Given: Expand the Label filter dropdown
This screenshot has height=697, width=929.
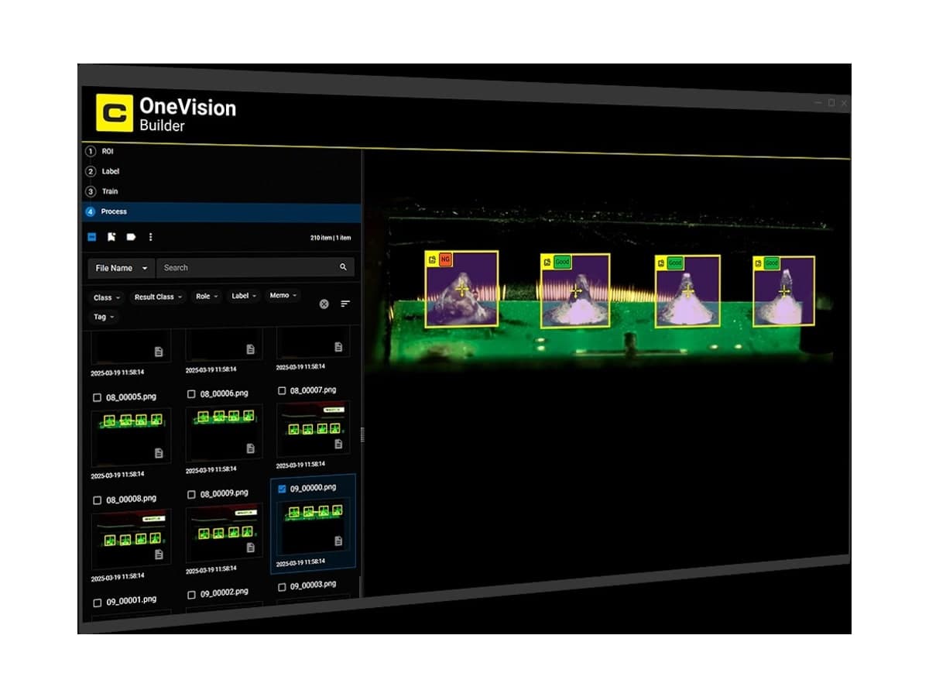Looking at the screenshot, I should tap(245, 296).
